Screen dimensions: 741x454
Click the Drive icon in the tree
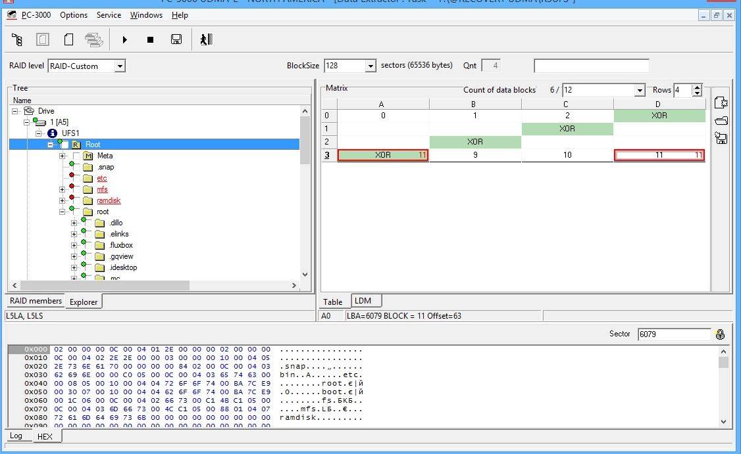[30, 110]
